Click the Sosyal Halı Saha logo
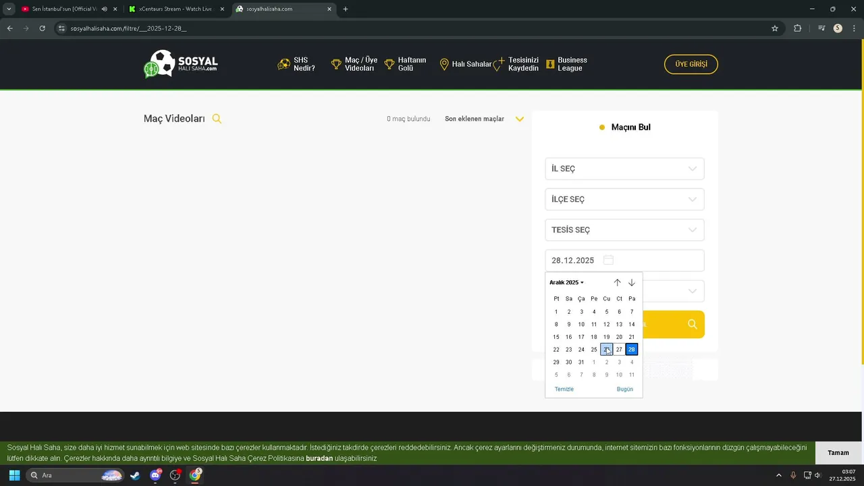This screenshot has width=864, height=486. coord(181,64)
